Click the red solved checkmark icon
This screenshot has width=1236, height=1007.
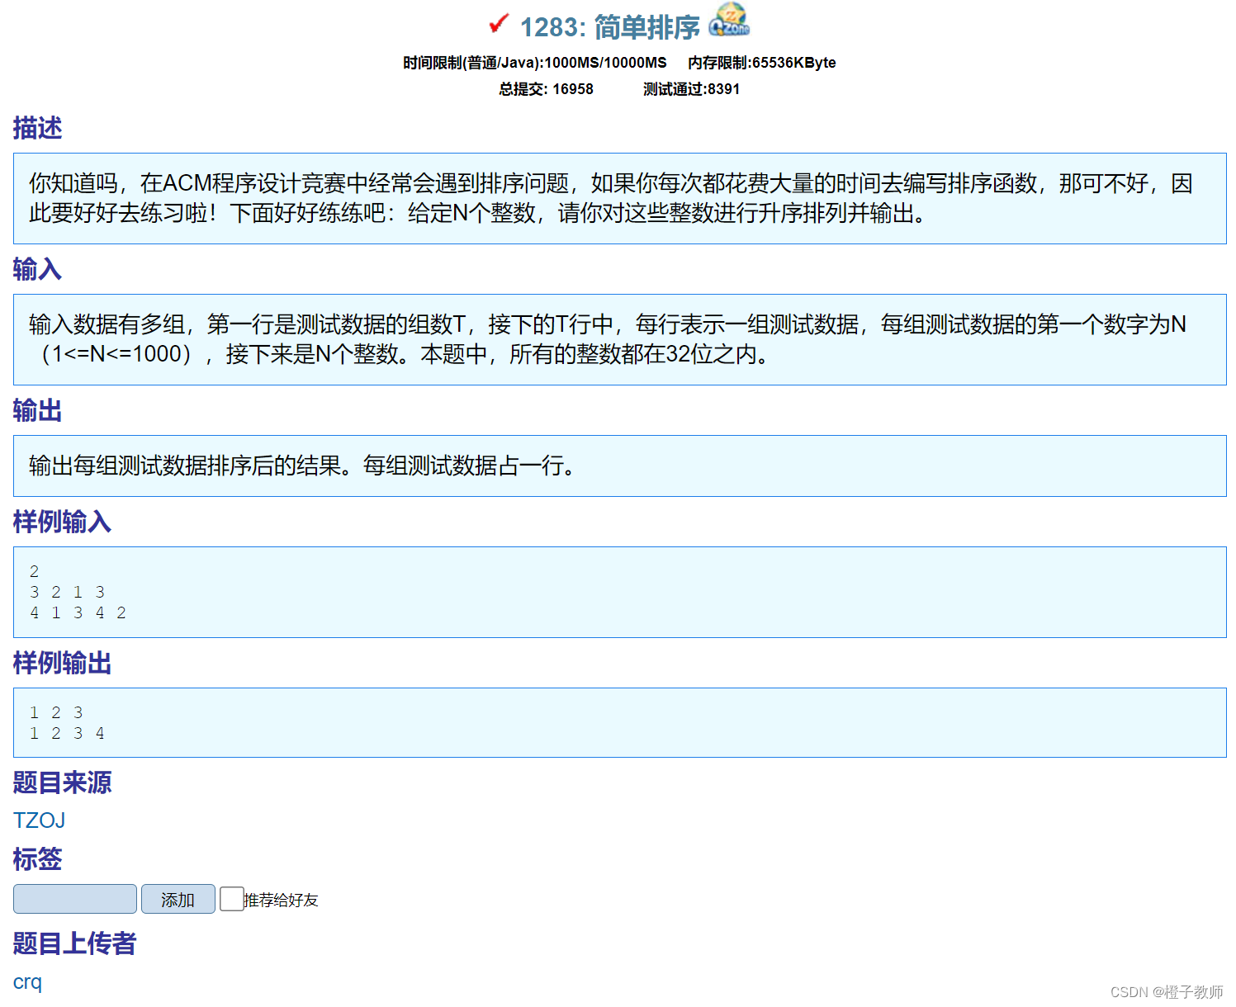point(498,24)
